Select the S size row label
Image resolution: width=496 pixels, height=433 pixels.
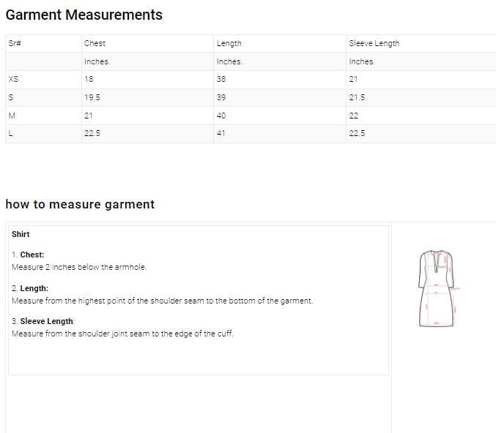(10, 97)
